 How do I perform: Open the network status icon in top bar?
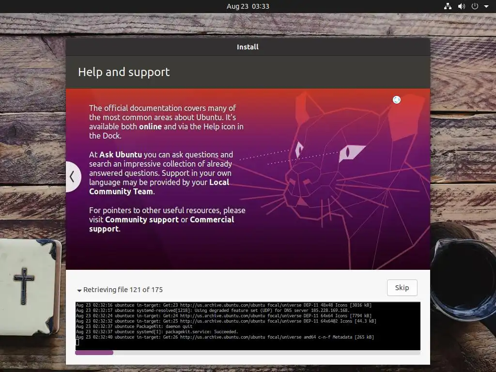448,6
